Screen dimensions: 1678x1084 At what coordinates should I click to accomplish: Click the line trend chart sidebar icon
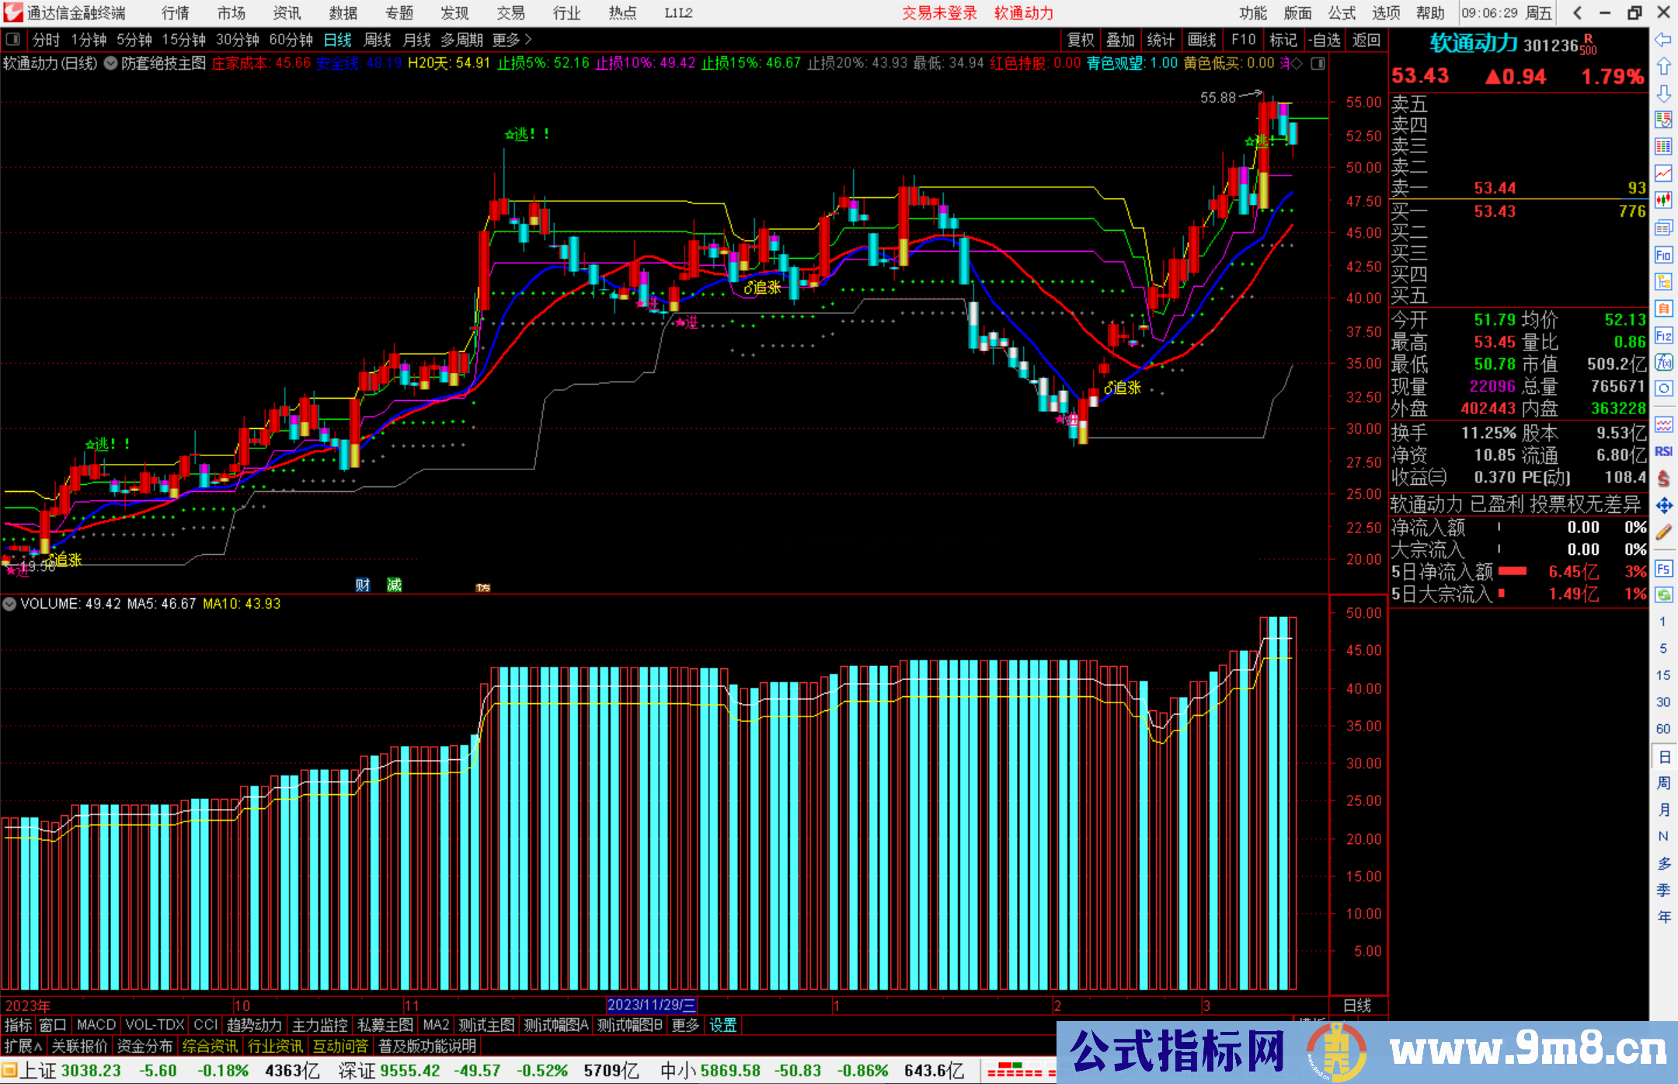(1663, 173)
